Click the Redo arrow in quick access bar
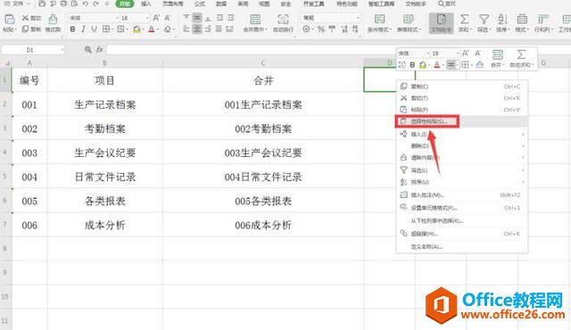 [x=95, y=4]
